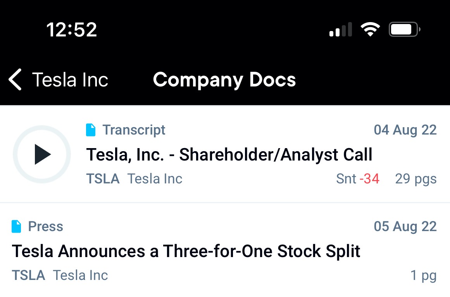The width and height of the screenshot is (450, 297).
Task: Select the Company Docs header title
Action: tap(224, 79)
